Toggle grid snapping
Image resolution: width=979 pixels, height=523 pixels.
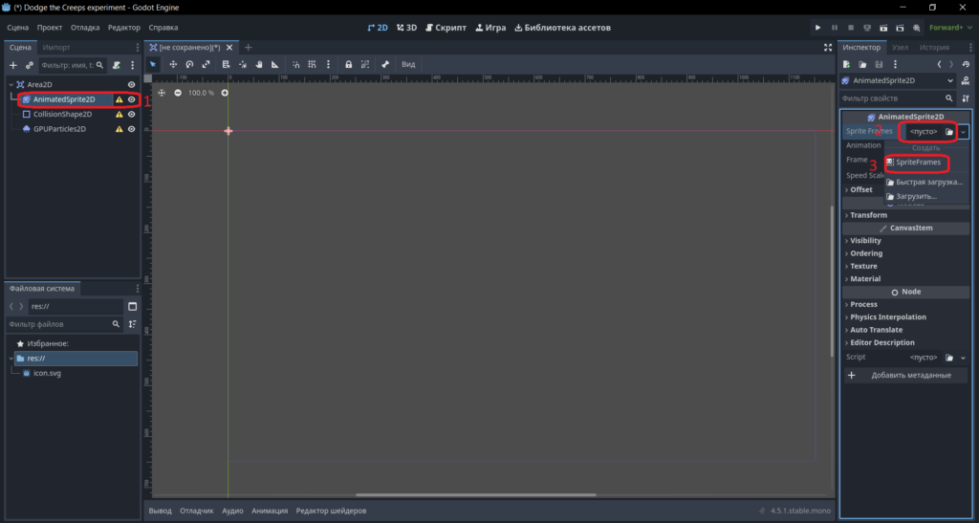(313, 64)
